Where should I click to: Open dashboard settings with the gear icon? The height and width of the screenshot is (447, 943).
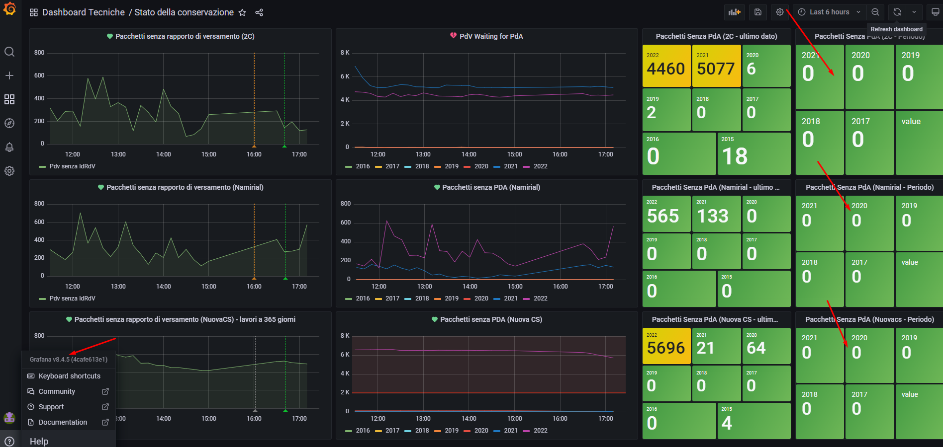coord(779,12)
